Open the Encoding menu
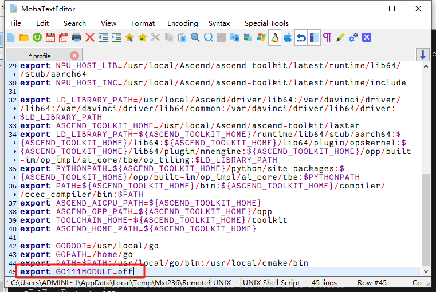Image resolution: width=436 pixels, height=292 pixels. coord(183,23)
